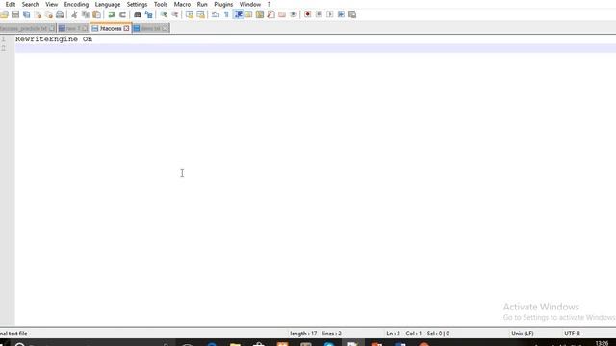Open the Settings menu
The height and width of the screenshot is (346, 616).
137,4
